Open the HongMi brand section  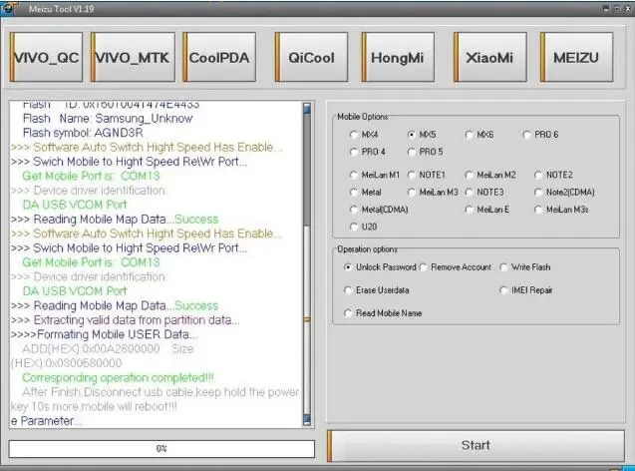398,57
